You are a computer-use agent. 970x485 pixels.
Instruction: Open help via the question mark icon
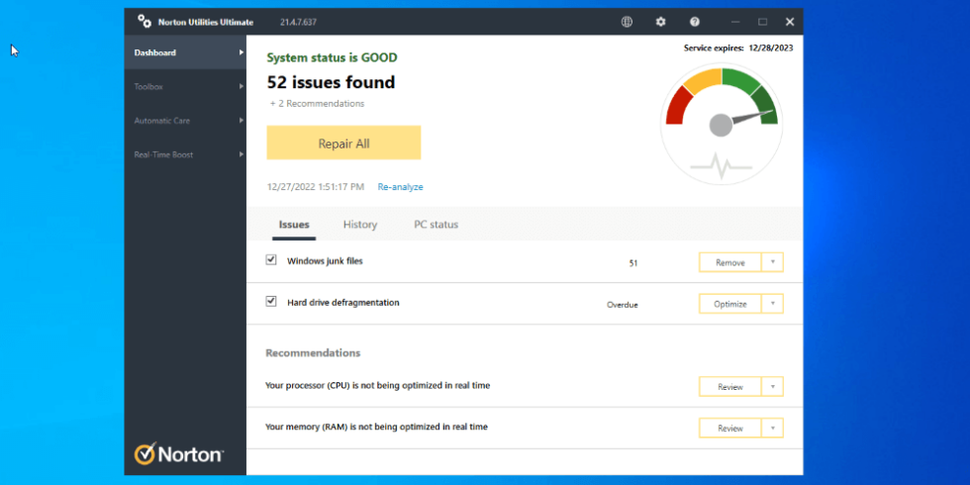click(695, 22)
